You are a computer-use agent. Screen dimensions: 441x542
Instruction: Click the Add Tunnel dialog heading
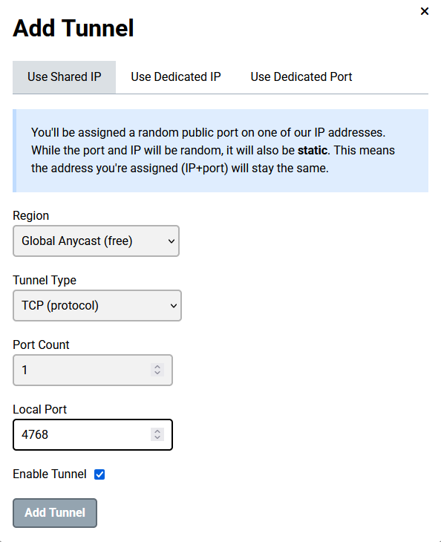click(73, 28)
